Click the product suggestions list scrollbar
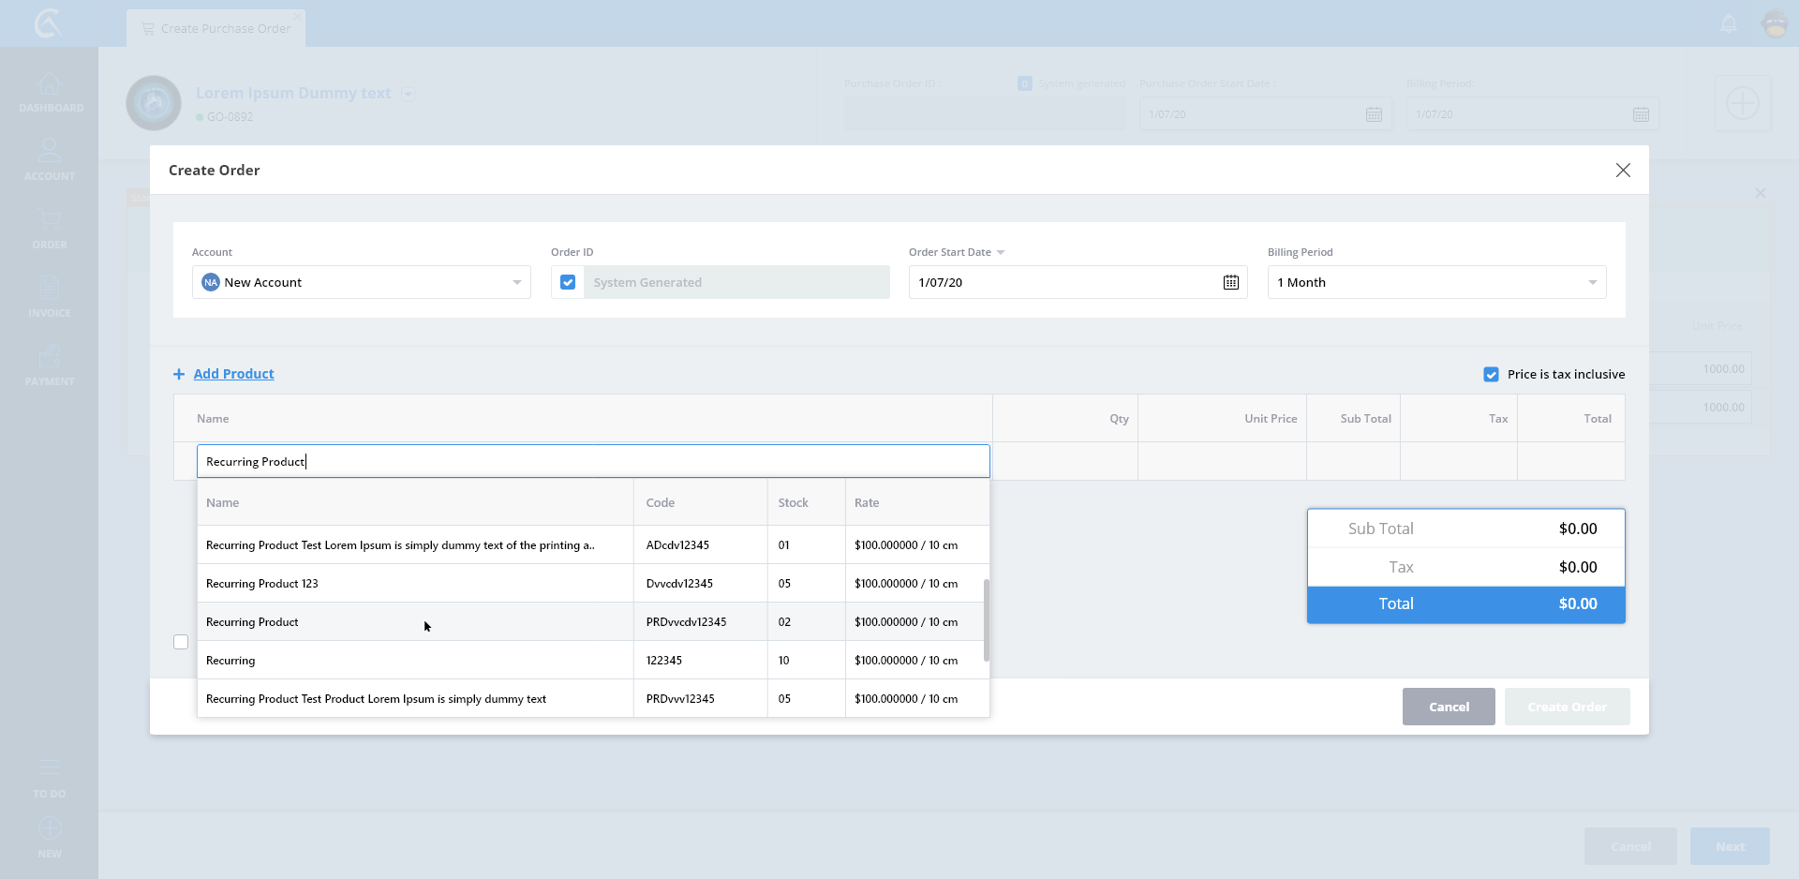 pos(986,618)
